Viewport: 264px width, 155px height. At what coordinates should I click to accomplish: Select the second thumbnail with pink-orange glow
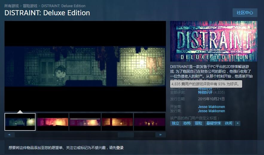(x=53, y=122)
